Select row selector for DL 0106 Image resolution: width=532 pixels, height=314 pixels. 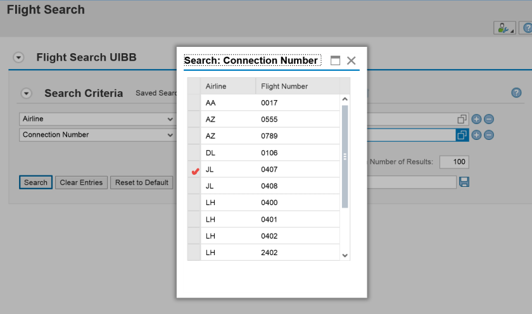(194, 153)
